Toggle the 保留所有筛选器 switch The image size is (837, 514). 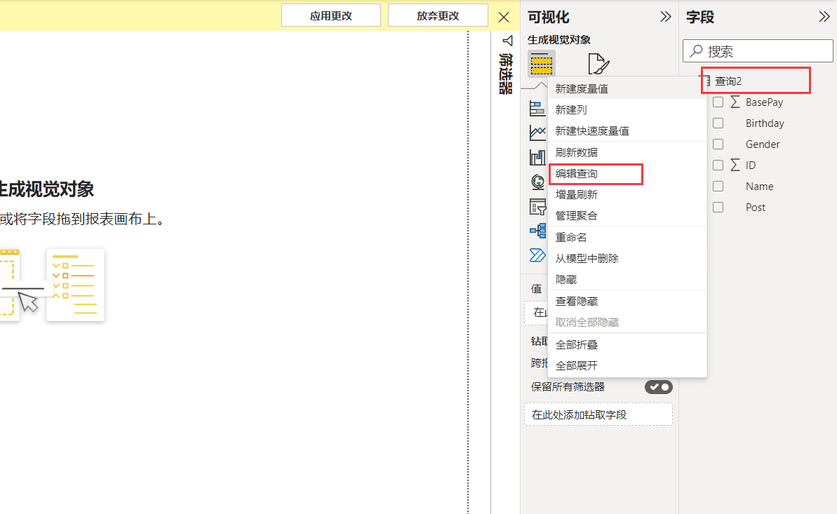(x=658, y=387)
